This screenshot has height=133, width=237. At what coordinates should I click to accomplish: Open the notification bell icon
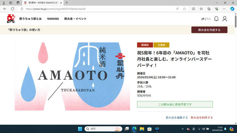(x=216, y=19)
